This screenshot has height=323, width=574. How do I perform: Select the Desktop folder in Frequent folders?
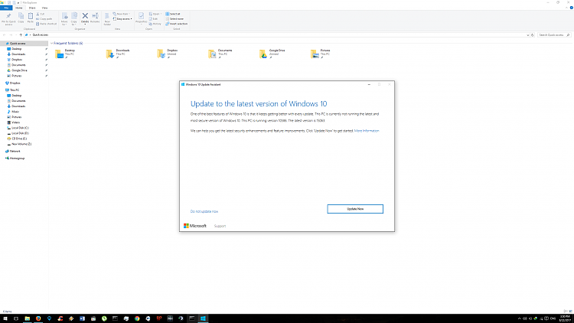66,54
